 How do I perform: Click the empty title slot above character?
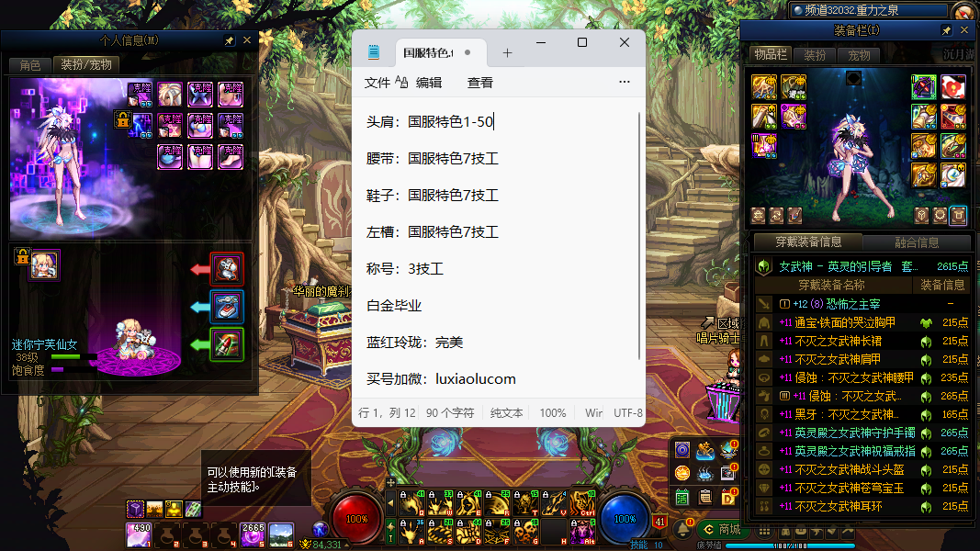coord(853,79)
